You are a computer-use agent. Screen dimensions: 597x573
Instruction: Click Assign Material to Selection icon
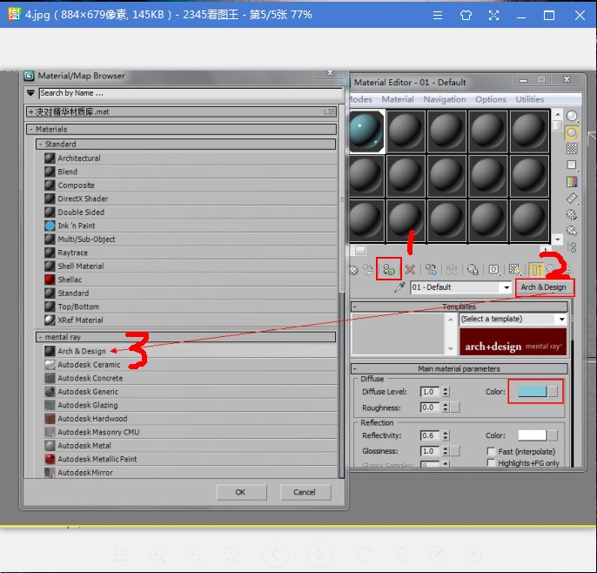[389, 270]
